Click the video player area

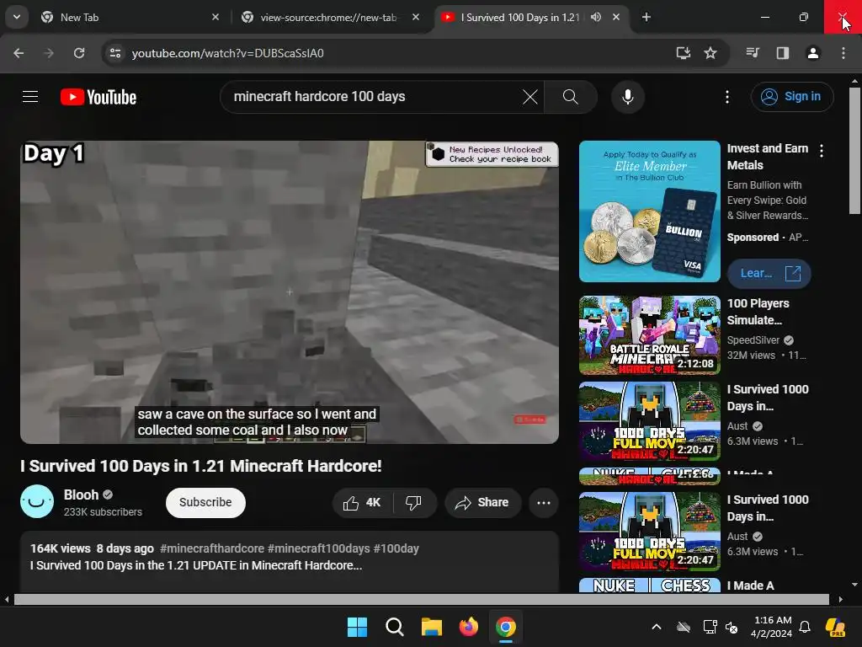pos(290,292)
